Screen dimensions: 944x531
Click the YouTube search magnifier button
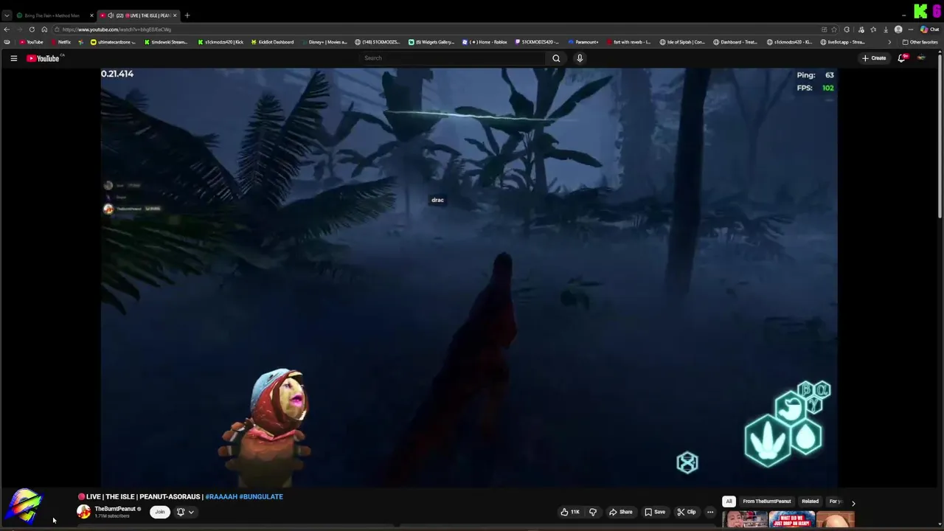556,58
